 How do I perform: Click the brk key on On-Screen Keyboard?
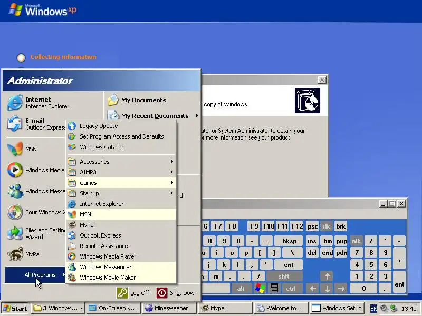(341, 226)
